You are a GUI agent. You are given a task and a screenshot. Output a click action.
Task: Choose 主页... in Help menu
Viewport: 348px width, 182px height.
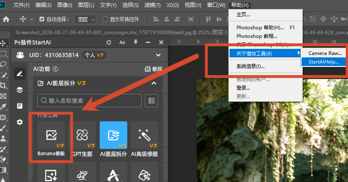pyautogui.click(x=266, y=15)
